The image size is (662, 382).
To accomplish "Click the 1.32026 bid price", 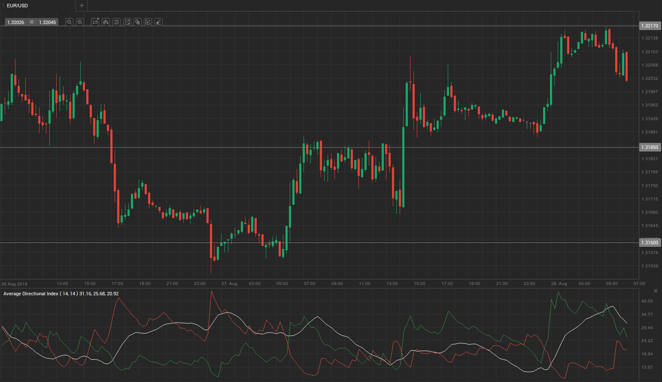I will (16, 22).
